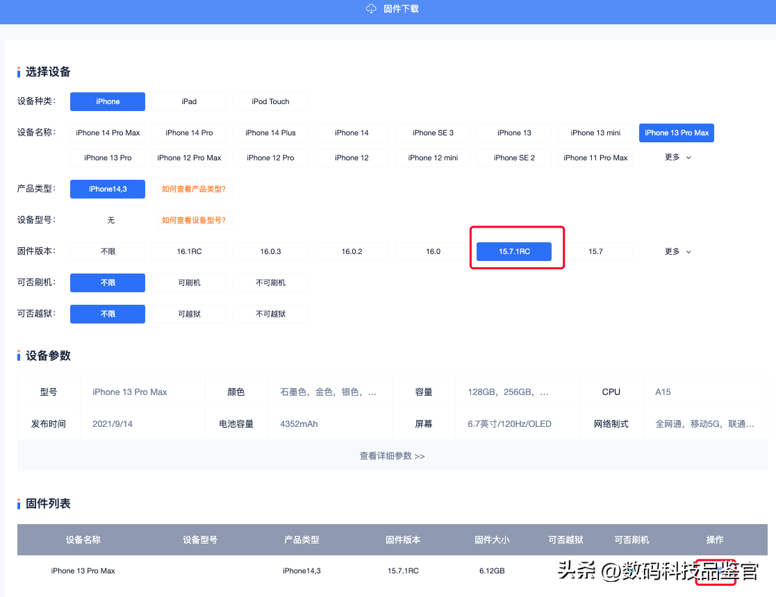Click iPhone 13 Pro Max parameter value
The image size is (776, 597).
(x=130, y=392)
